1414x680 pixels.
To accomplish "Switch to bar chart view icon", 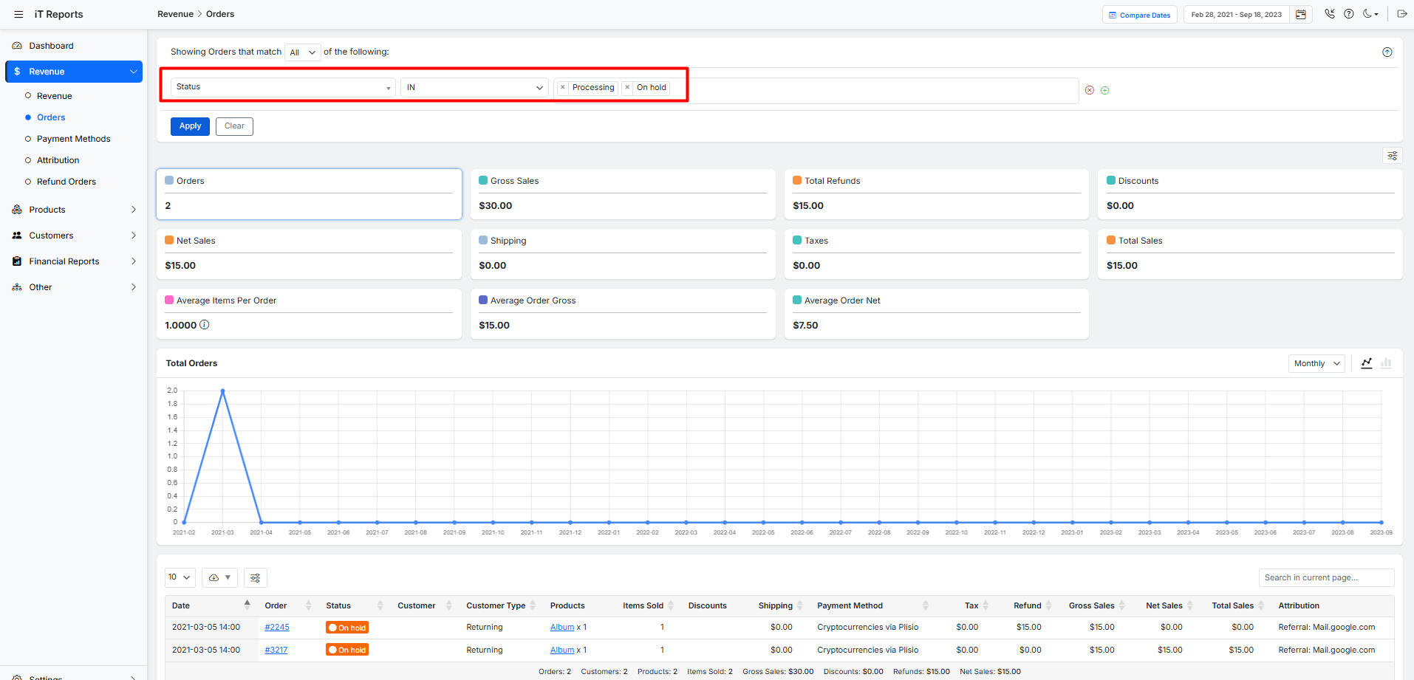I will [x=1386, y=363].
